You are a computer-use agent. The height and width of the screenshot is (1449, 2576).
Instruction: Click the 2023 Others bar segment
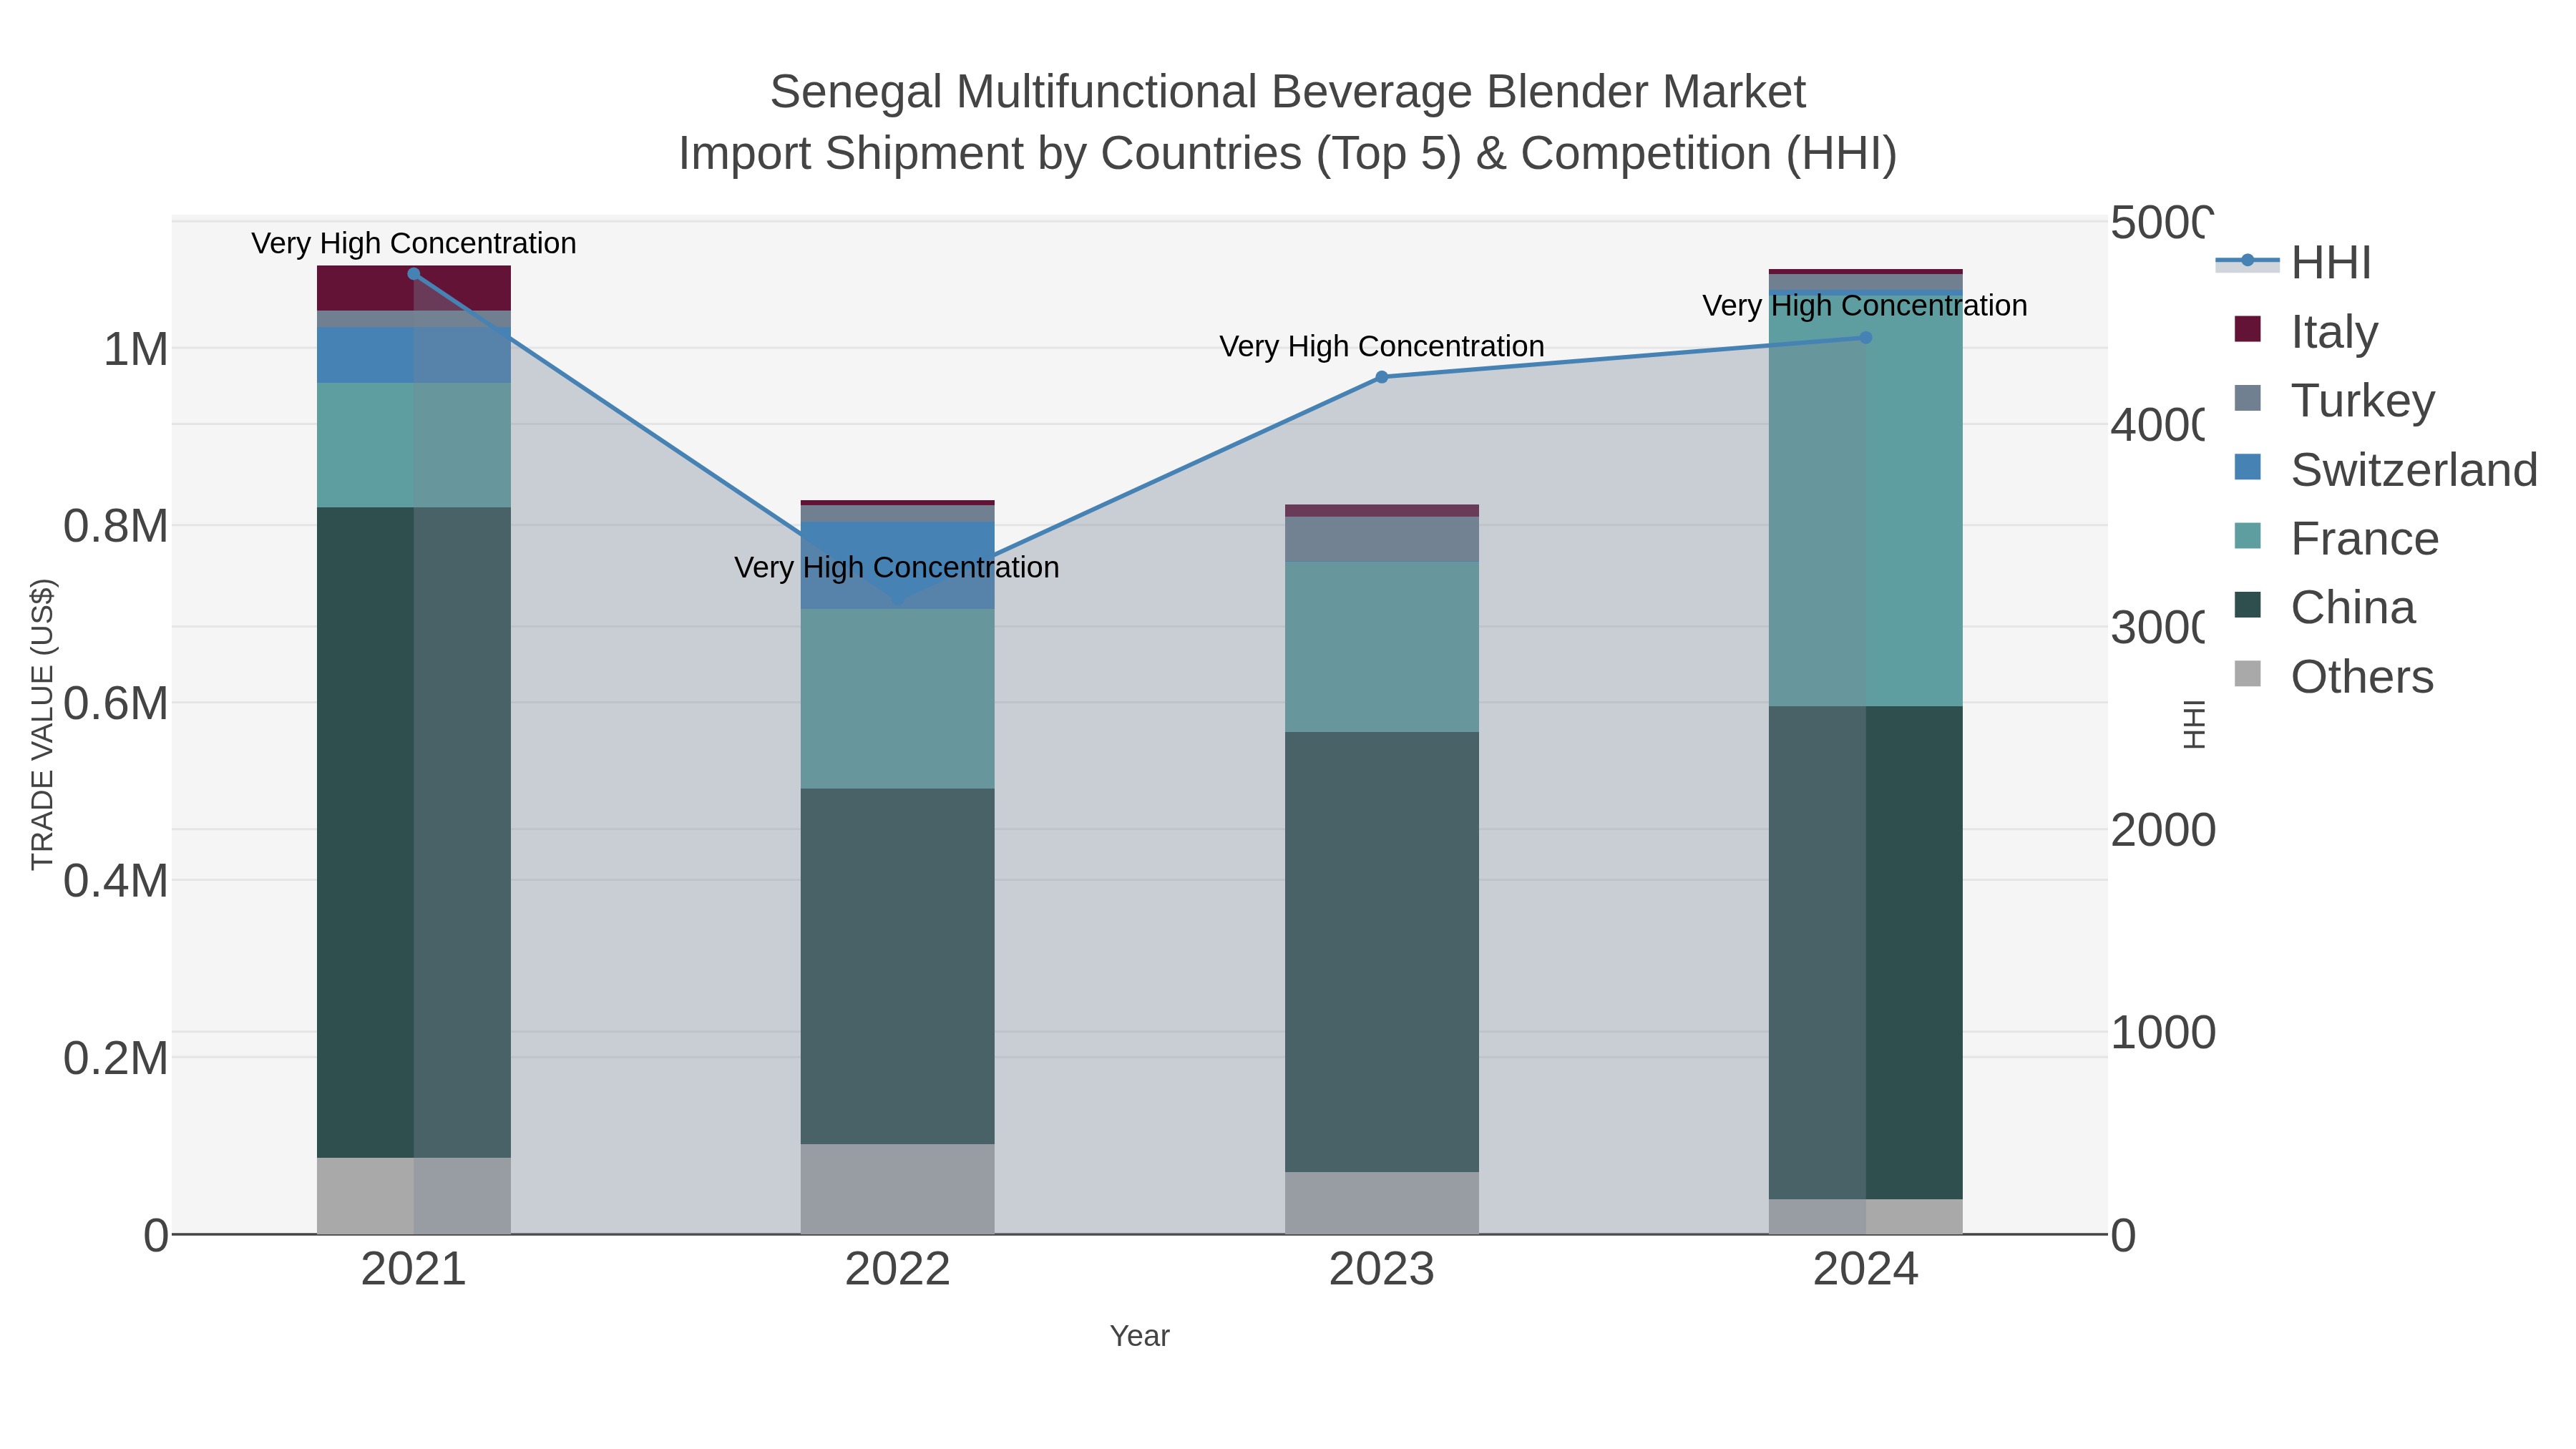pyautogui.click(x=1382, y=1203)
